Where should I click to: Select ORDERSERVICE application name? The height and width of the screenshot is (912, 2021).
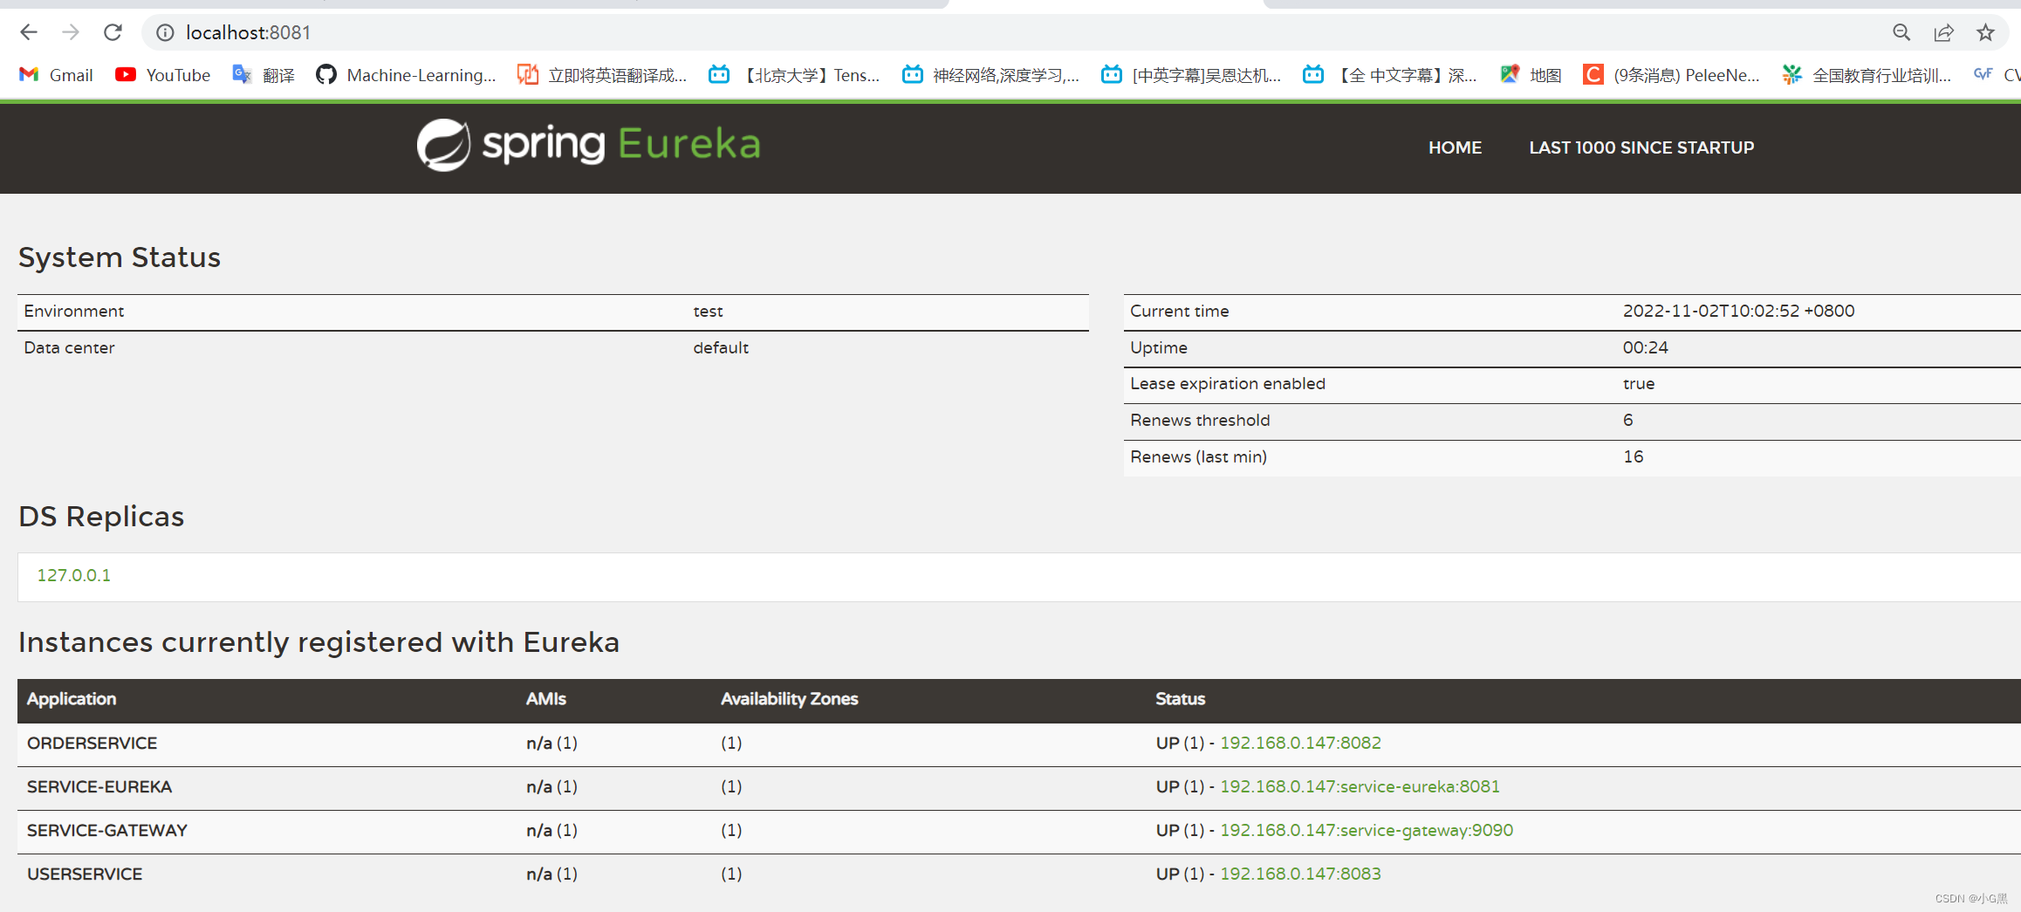(x=92, y=743)
